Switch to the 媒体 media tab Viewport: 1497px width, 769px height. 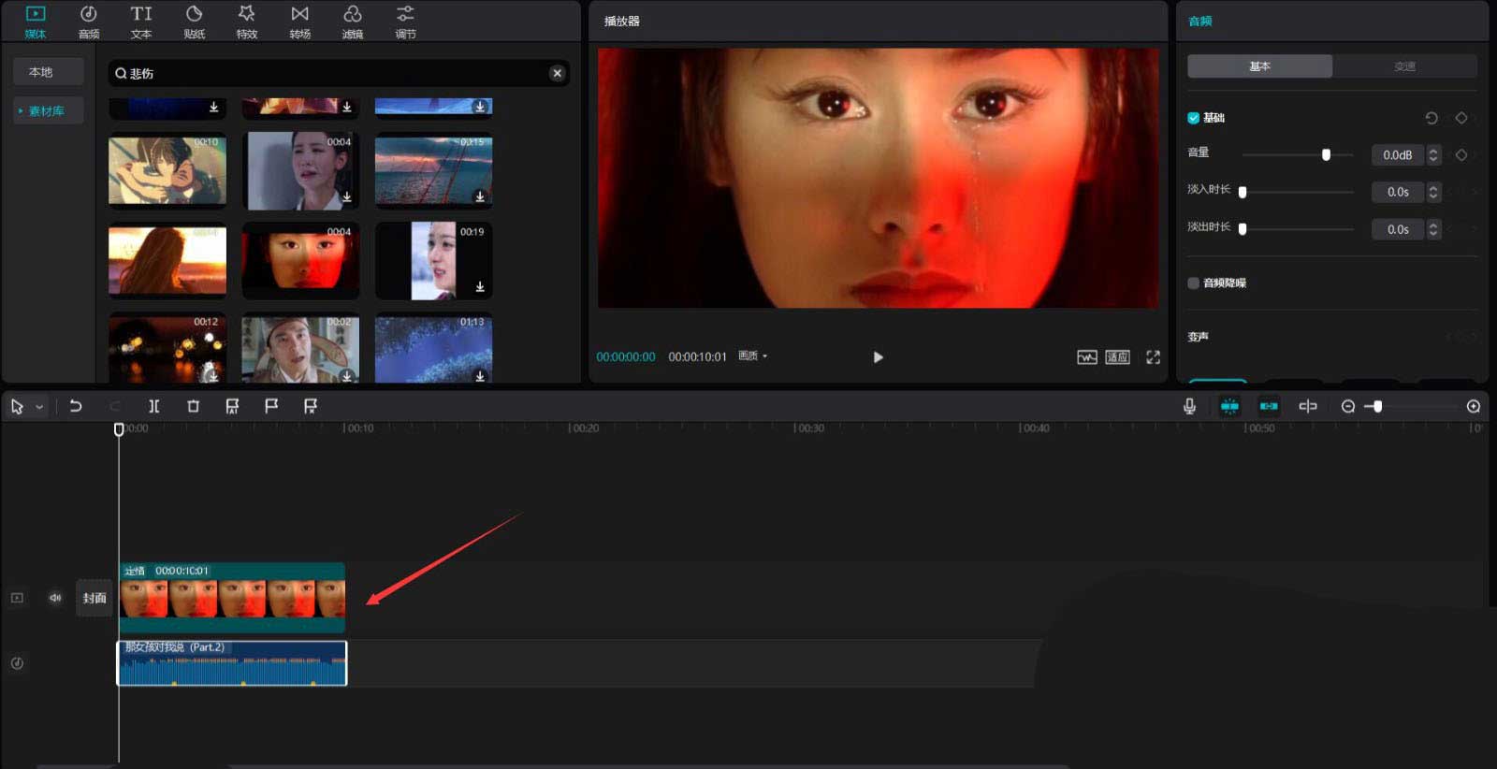[35, 22]
